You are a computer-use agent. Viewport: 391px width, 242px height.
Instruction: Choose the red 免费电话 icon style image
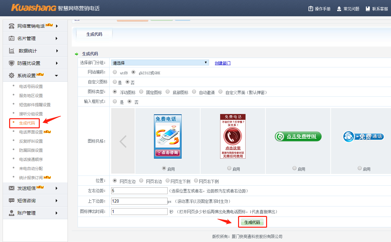click(x=233, y=136)
